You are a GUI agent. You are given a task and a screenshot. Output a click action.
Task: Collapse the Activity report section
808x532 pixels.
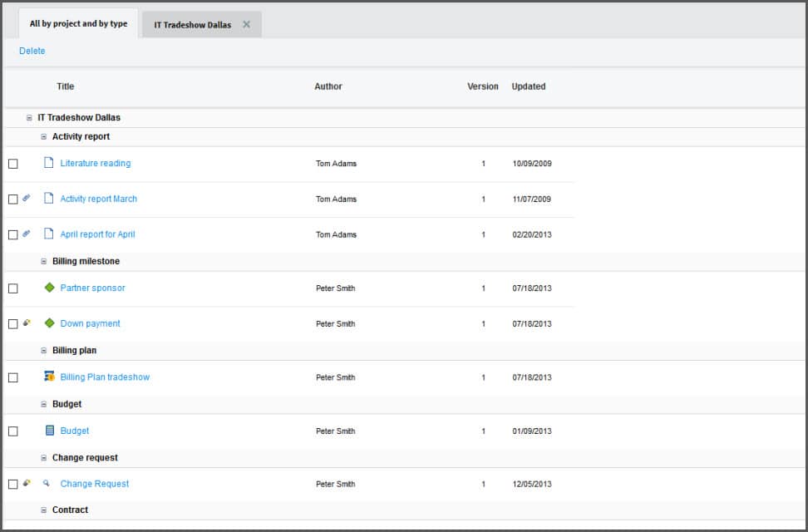[x=44, y=136]
